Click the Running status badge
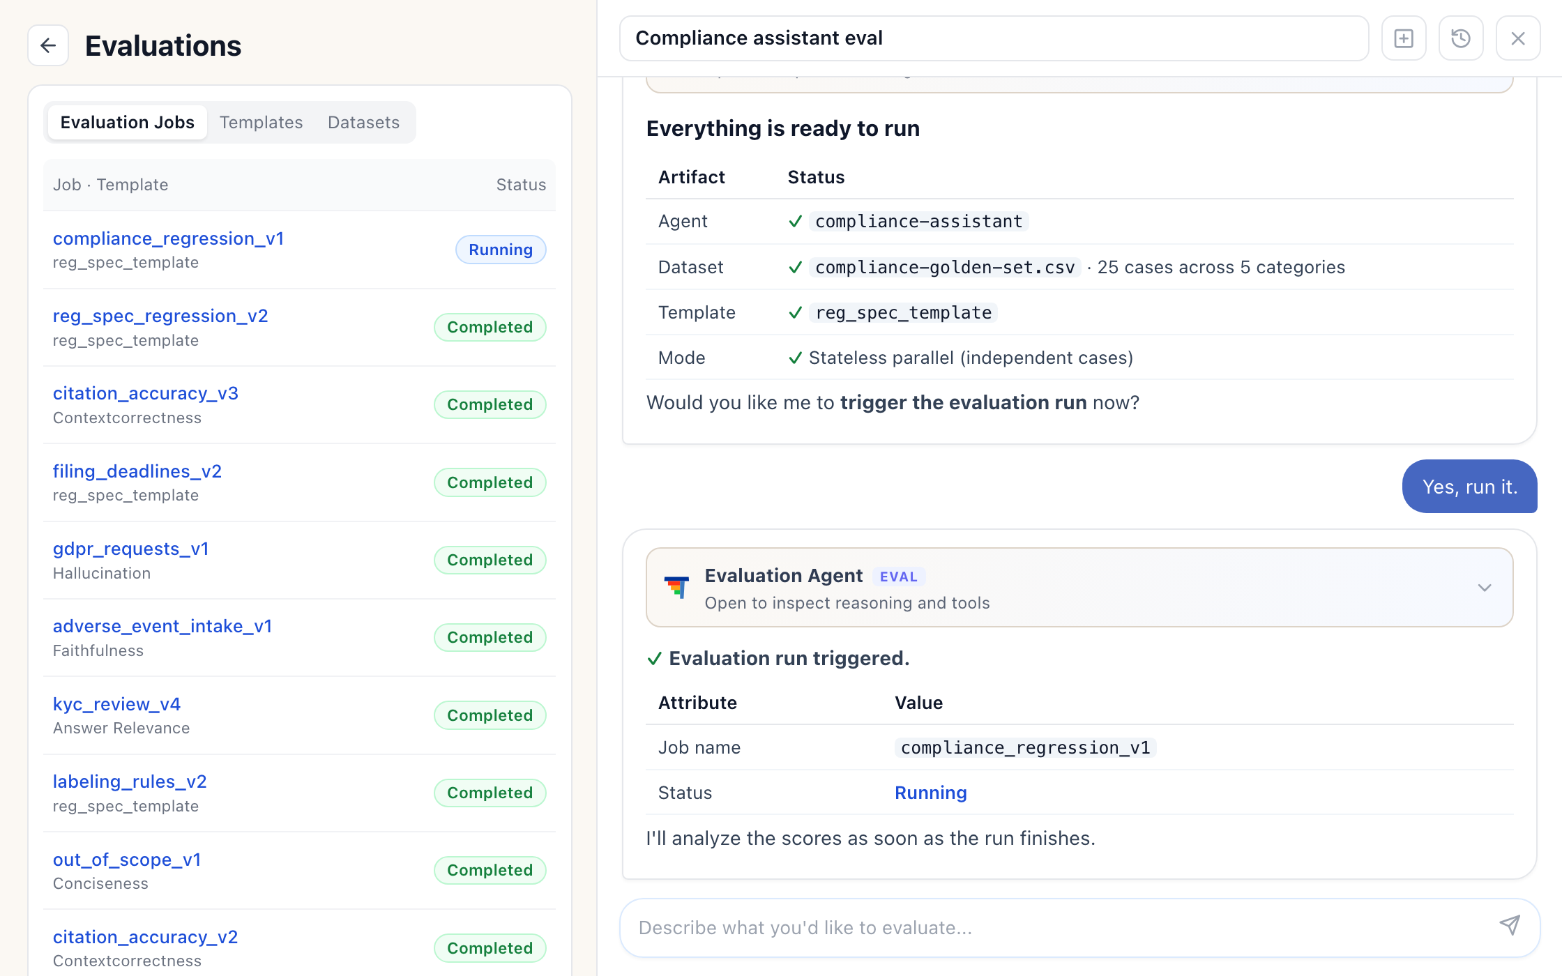Image resolution: width=1562 pixels, height=976 pixels. (501, 250)
